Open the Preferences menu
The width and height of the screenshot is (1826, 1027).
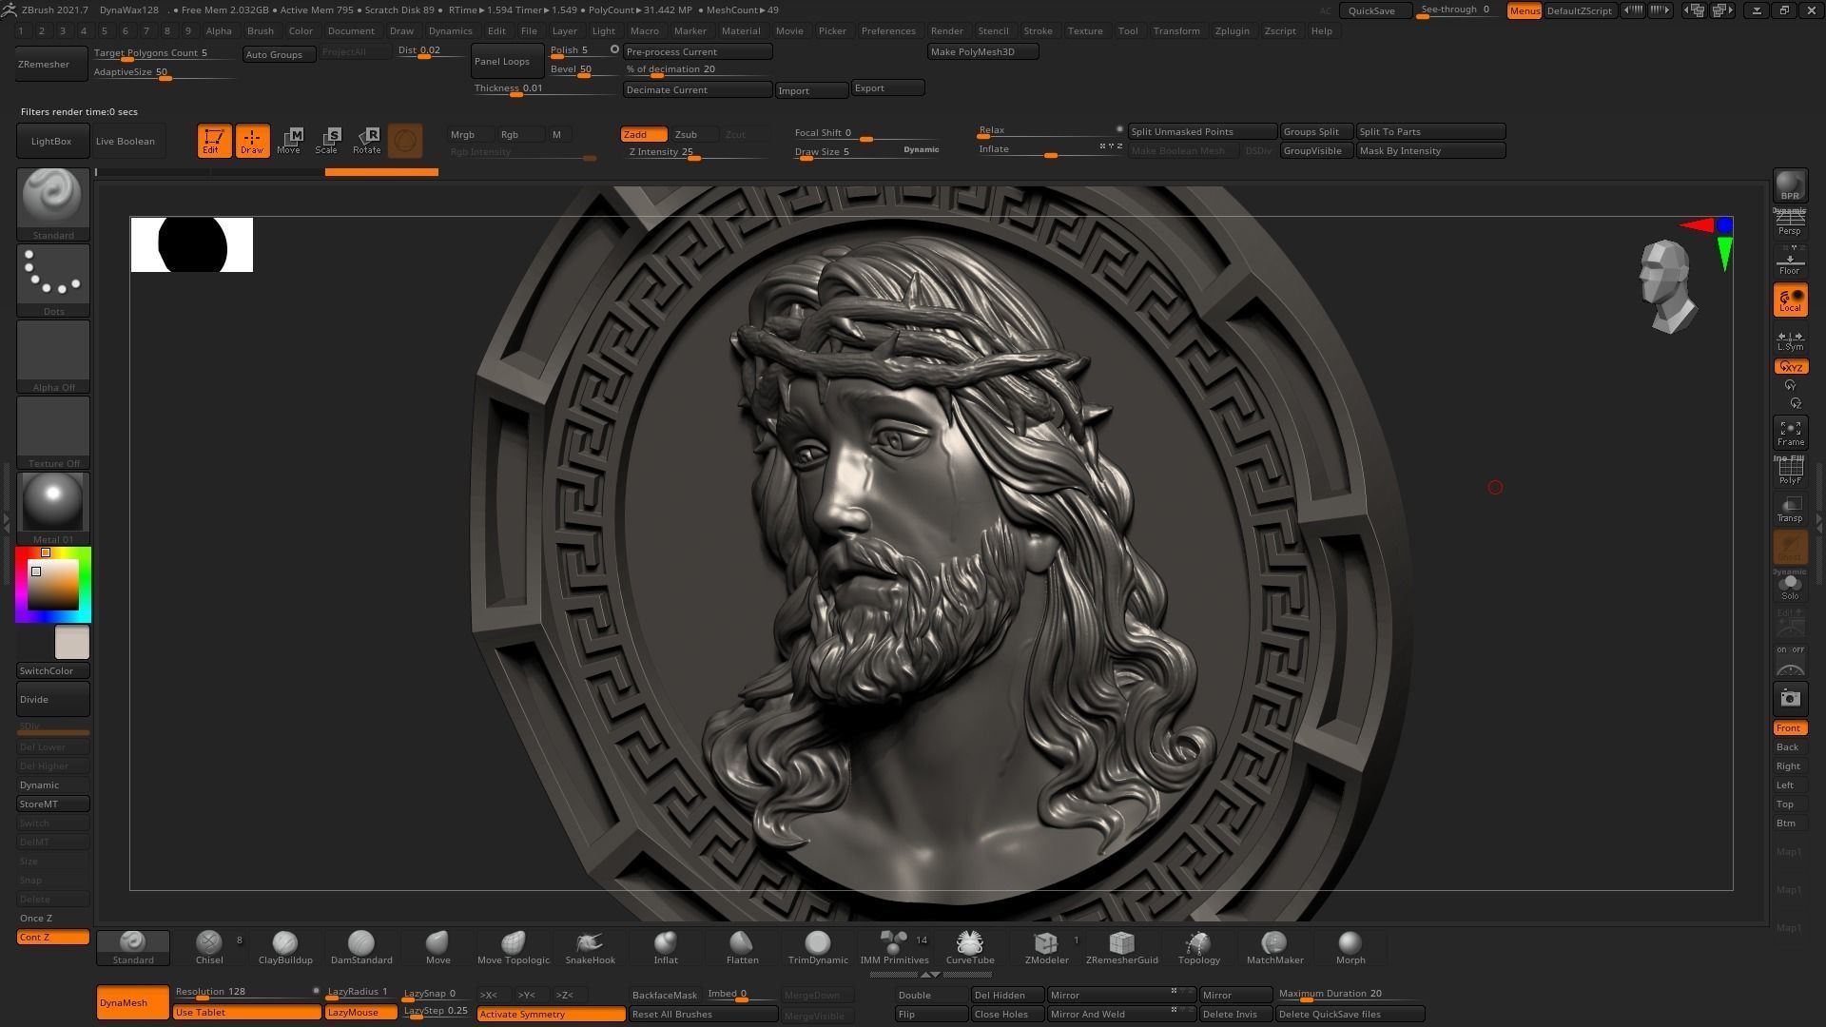click(x=888, y=30)
